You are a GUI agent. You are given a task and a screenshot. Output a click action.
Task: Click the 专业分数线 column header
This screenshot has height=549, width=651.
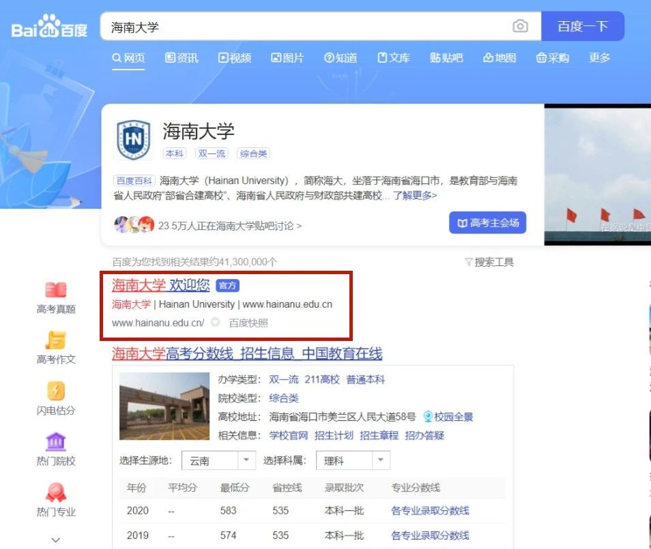click(416, 488)
